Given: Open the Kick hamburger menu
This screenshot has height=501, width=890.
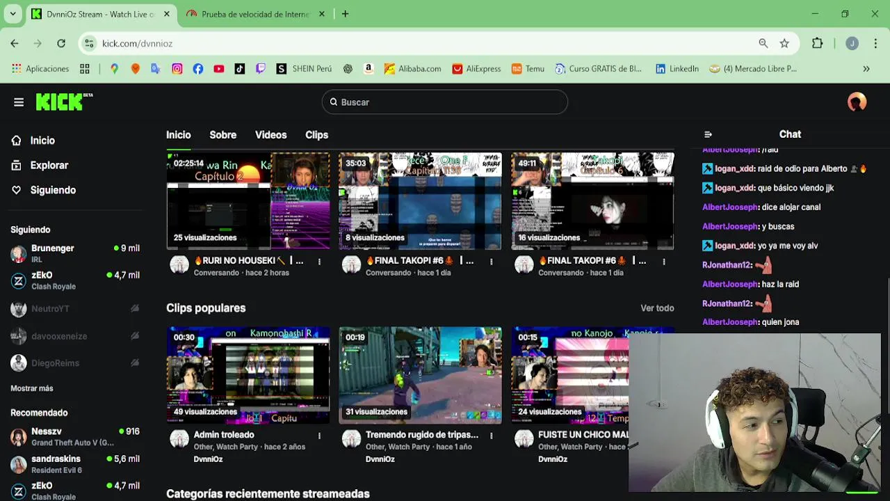Looking at the screenshot, I should pyautogui.click(x=19, y=102).
